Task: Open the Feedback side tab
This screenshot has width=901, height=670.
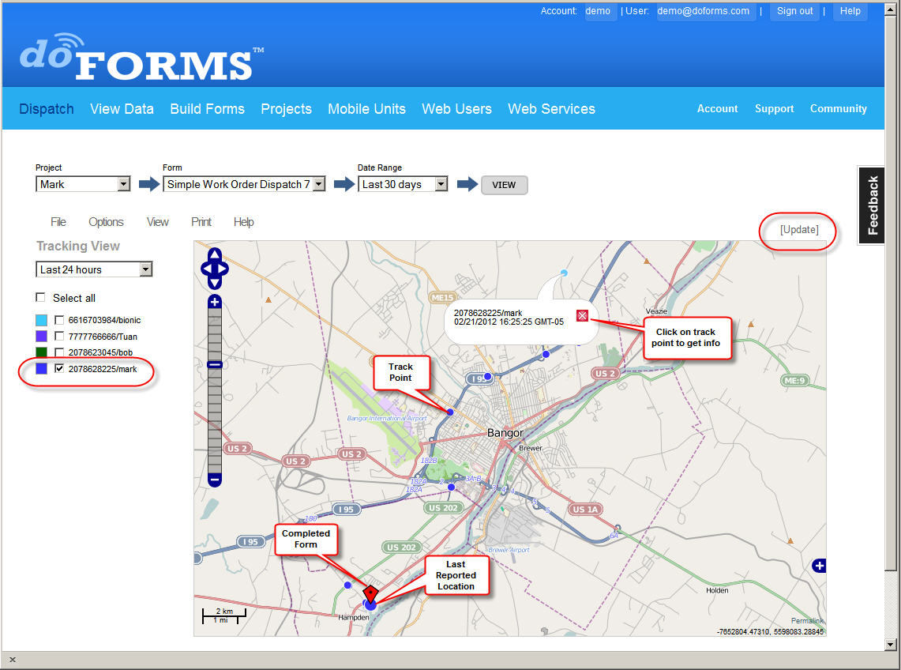Action: pyautogui.click(x=871, y=205)
